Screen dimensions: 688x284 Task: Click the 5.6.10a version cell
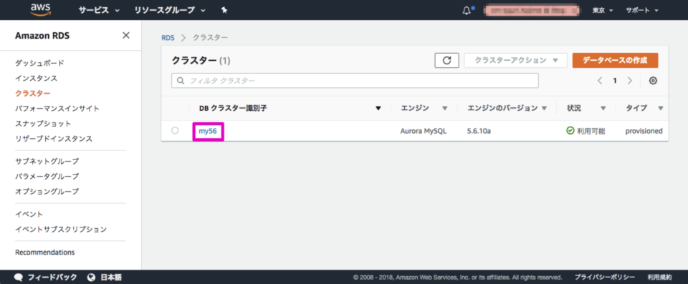479,131
